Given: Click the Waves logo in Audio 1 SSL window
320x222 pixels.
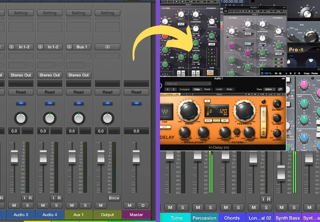Looking at the screenshot, I should point(226,11).
